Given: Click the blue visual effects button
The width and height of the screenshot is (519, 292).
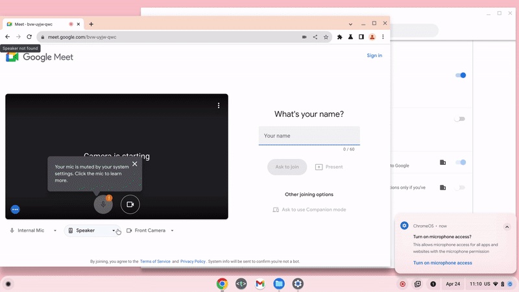Looking at the screenshot, I should (x=16, y=209).
